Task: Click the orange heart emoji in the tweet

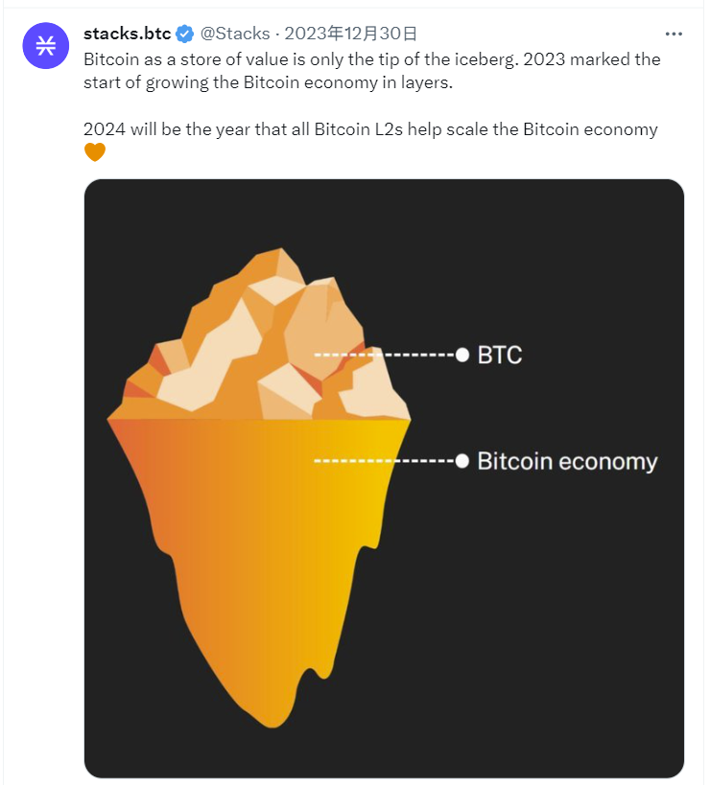Action: [x=94, y=151]
